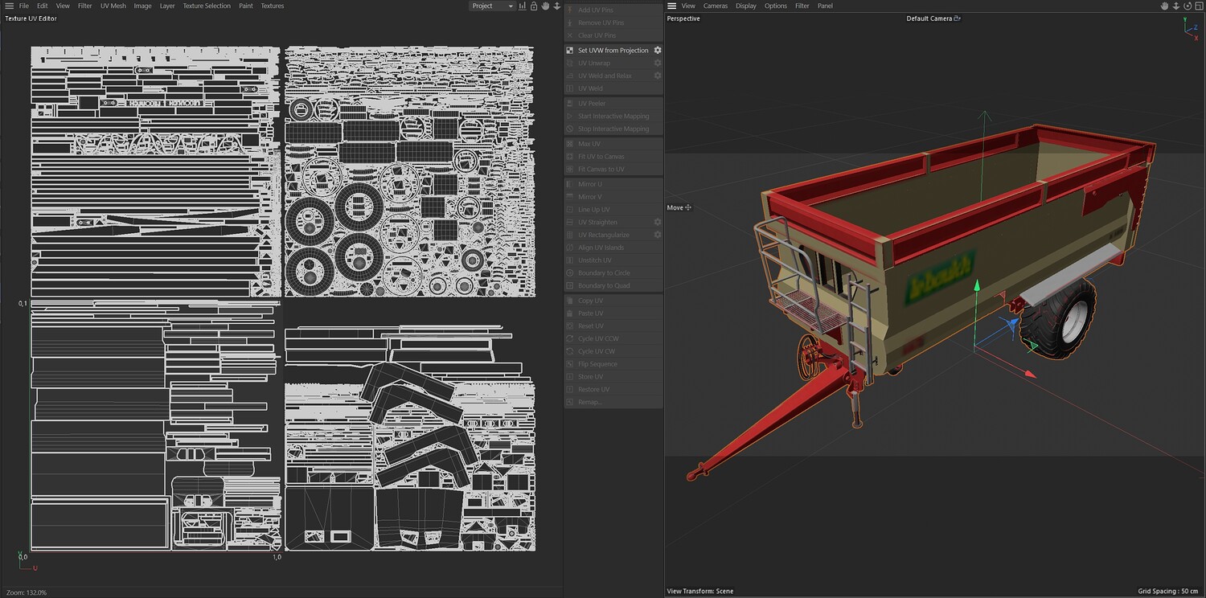Open the UV Mesh menu
The width and height of the screenshot is (1206, 598).
[x=113, y=6]
